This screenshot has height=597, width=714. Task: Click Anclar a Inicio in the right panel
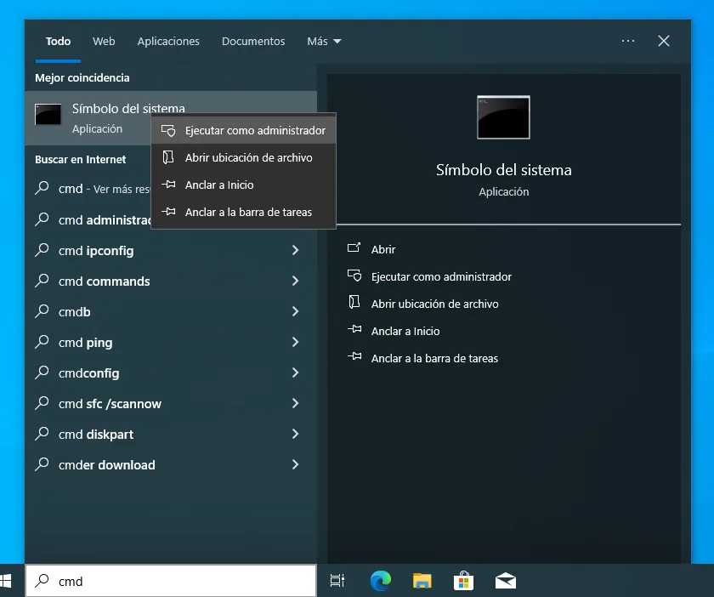click(x=405, y=332)
